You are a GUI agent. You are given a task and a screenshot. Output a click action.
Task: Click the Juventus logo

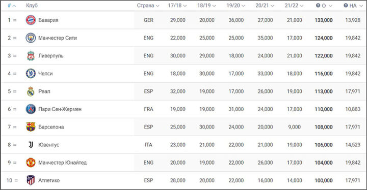31,145
